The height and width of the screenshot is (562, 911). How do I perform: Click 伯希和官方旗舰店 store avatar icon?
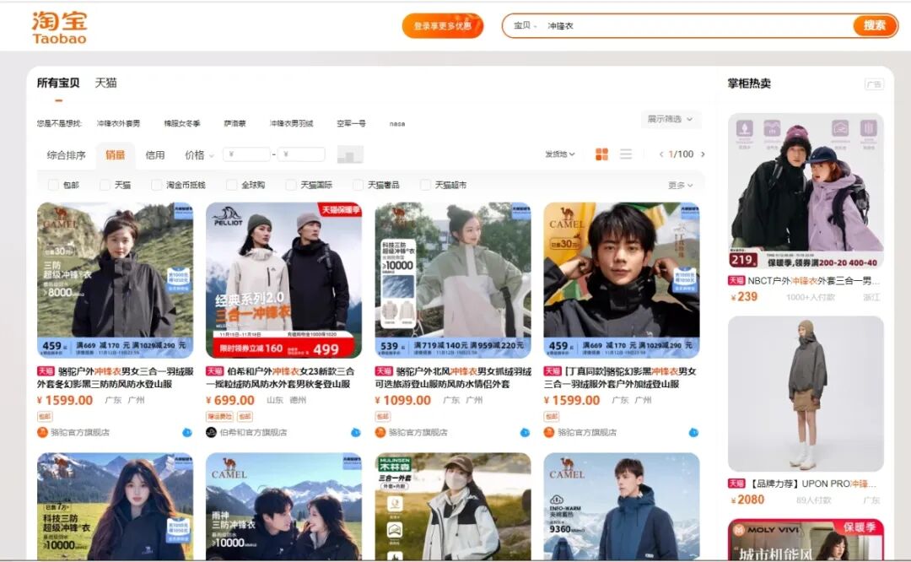[x=211, y=432]
